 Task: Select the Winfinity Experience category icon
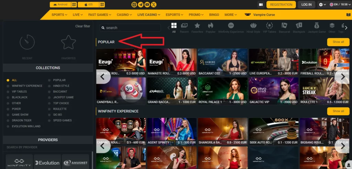coord(231,27)
